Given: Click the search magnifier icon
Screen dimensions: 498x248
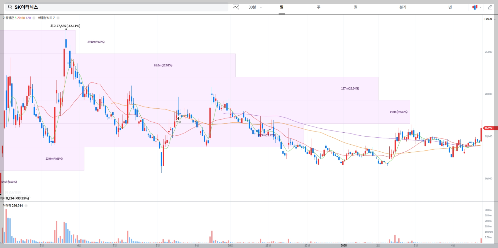Looking at the screenshot, I should pyautogui.click(x=10, y=7).
